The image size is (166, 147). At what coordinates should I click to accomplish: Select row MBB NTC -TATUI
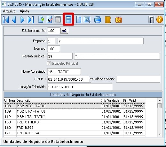(x=75, y=106)
